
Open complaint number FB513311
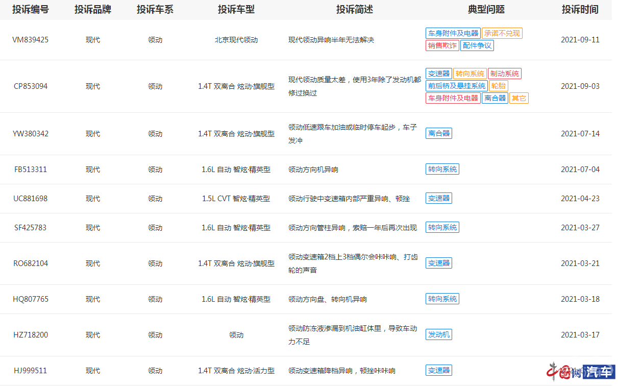(x=31, y=170)
